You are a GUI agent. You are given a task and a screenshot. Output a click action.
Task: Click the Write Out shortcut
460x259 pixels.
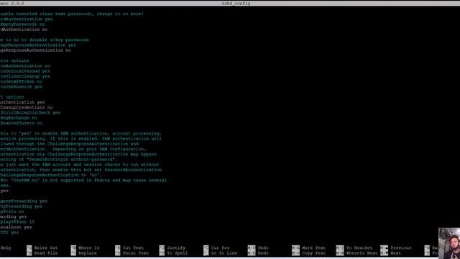click(42, 247)
